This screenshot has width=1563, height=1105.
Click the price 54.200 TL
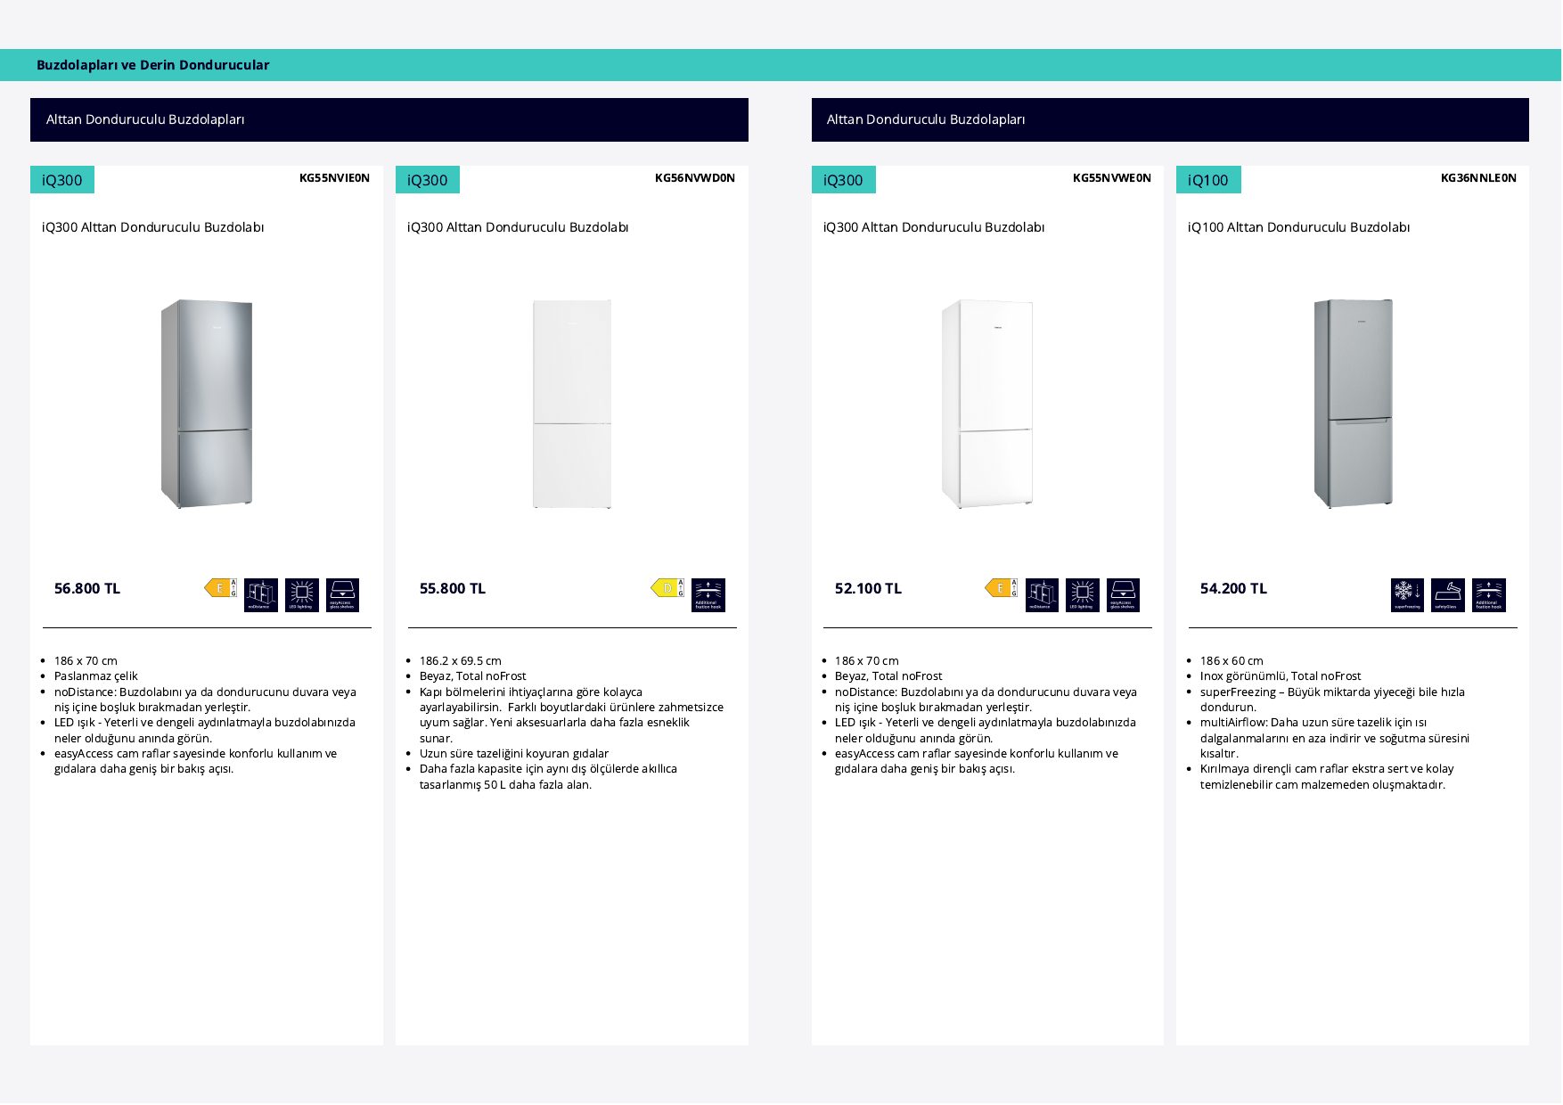1233,588
